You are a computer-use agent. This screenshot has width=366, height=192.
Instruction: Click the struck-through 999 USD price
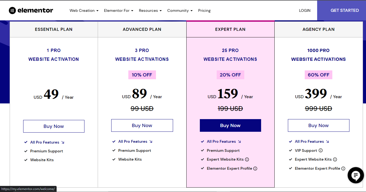tap(319, 109)
